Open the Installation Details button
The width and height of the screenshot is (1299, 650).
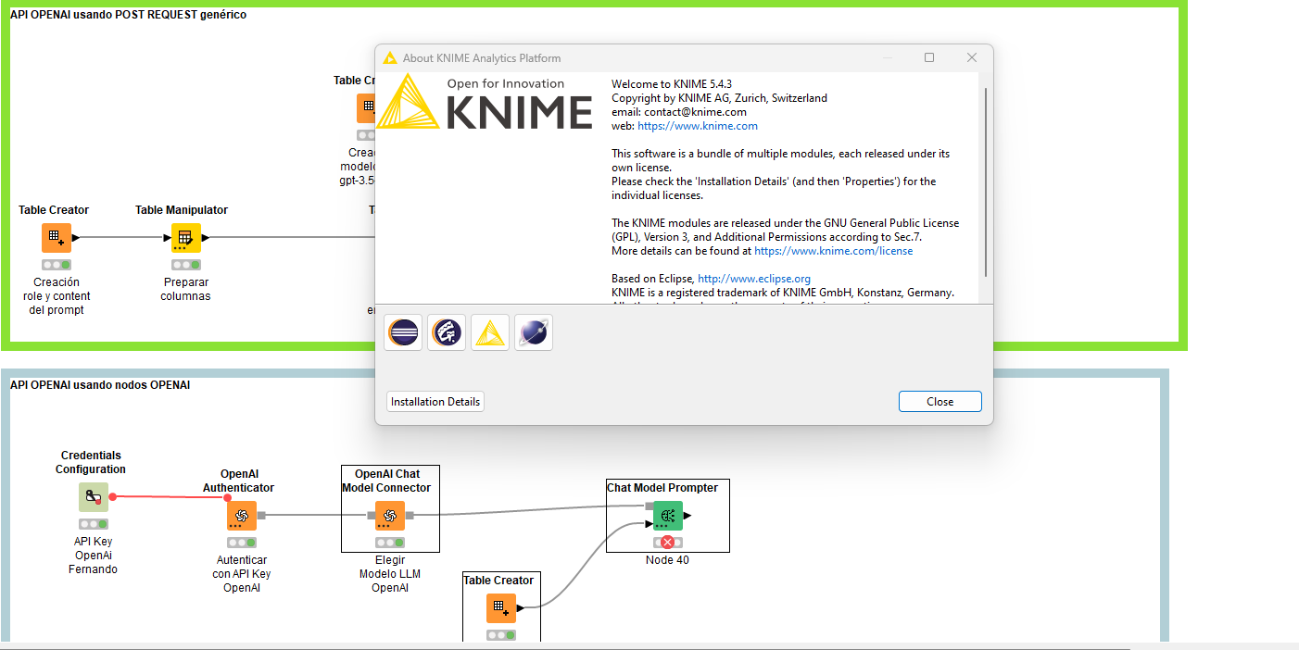click(x=435, y=402)
